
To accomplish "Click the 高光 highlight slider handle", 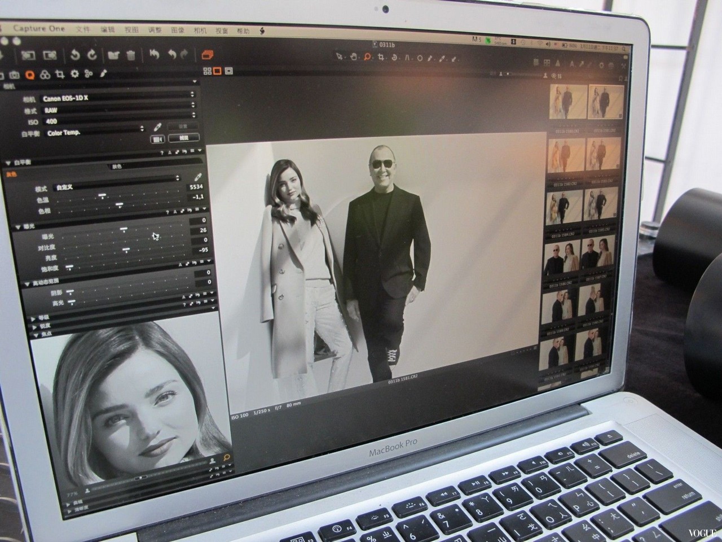I will point(71,302).
